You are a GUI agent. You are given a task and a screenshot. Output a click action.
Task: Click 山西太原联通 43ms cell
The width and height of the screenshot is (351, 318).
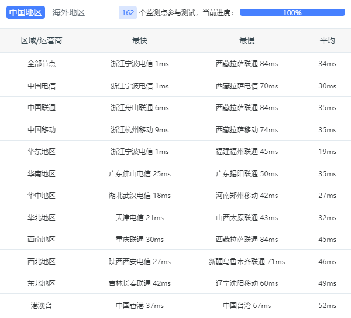(x=247, y=218)
